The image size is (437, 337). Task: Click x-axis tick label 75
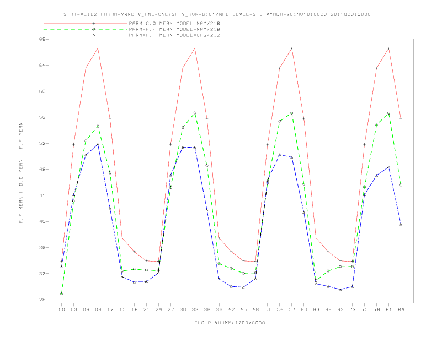point(365,309)
